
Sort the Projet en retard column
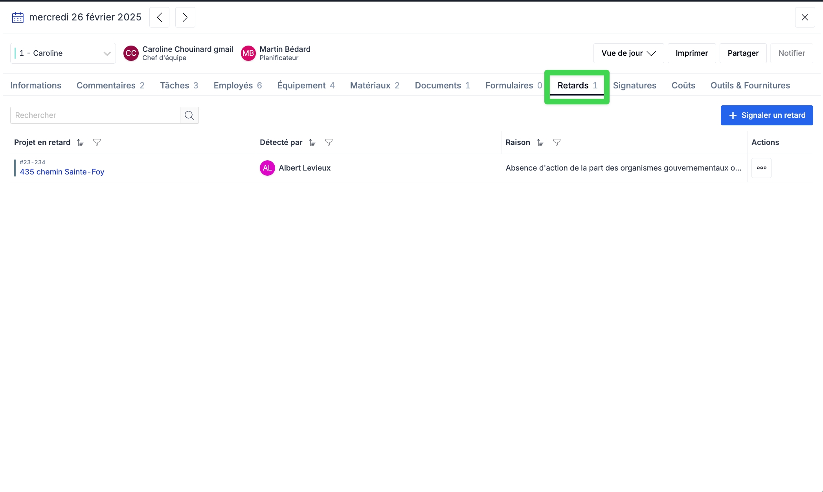click(81, 143)
